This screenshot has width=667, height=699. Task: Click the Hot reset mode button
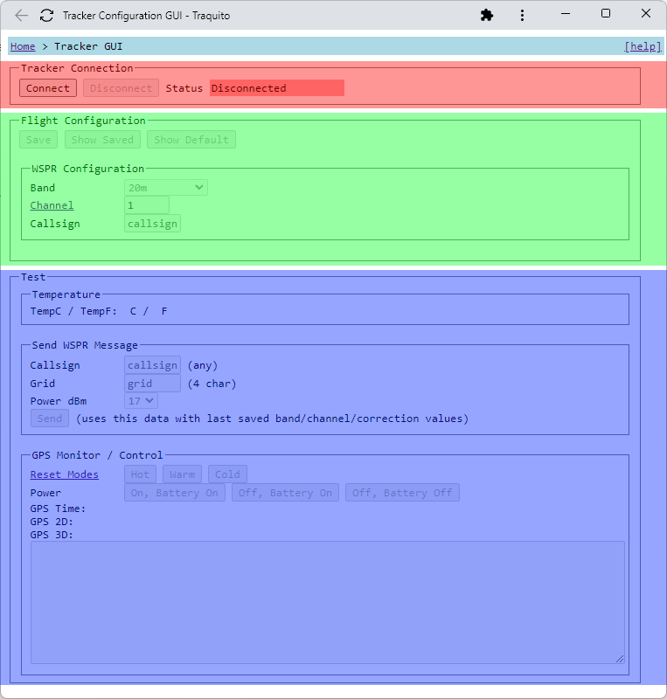140,474
